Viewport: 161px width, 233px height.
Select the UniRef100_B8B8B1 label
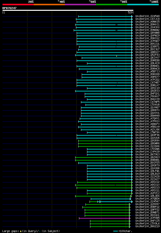(x=147, y=160)
